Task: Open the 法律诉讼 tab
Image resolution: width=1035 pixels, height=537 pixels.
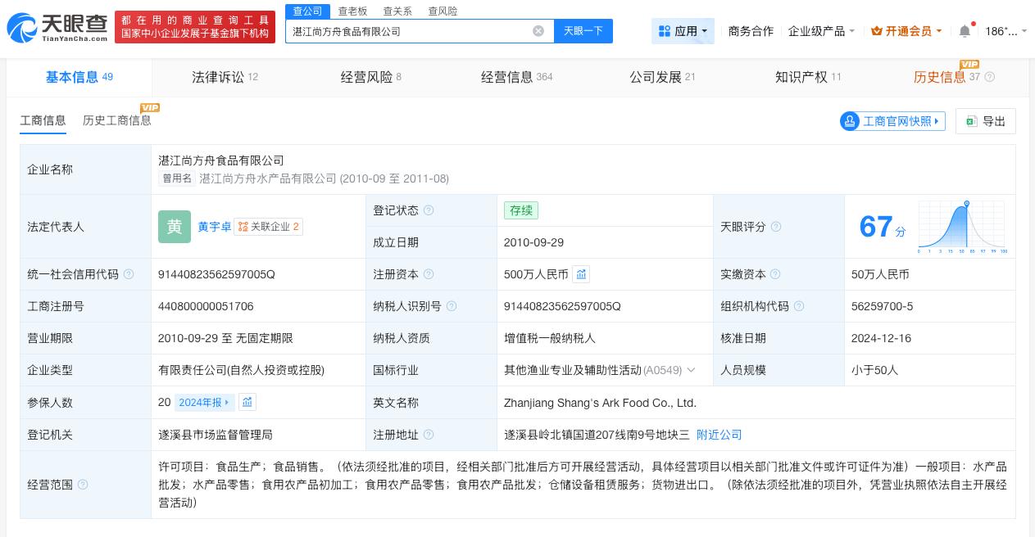Action: point(225,77)
